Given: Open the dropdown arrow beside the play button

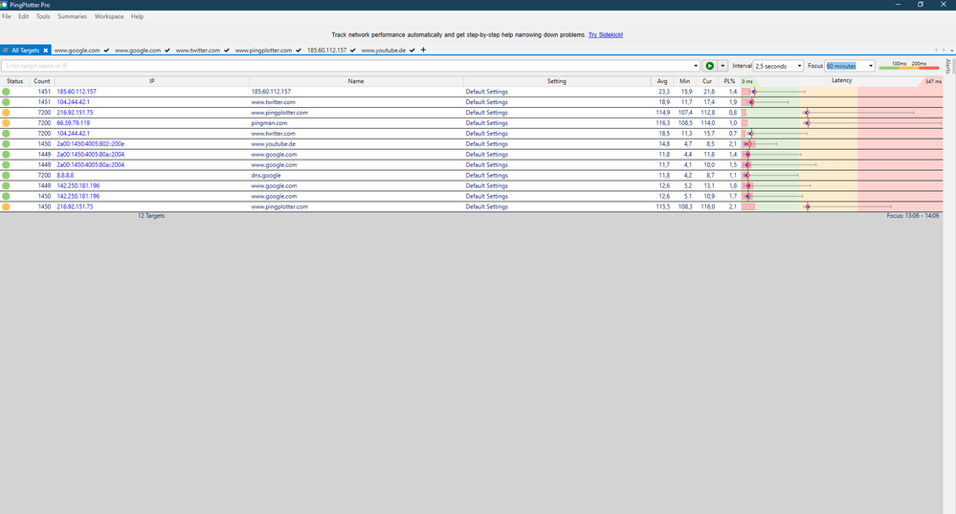Looking at the screenshot, I should [723, 66].
